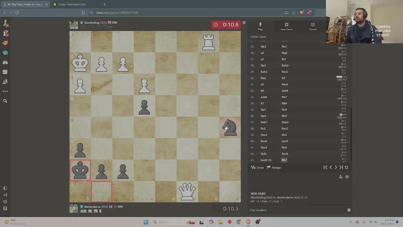Select the Play tab with lightning icon
The height and width of the screenshot is (227, 403).
[260, 26]
